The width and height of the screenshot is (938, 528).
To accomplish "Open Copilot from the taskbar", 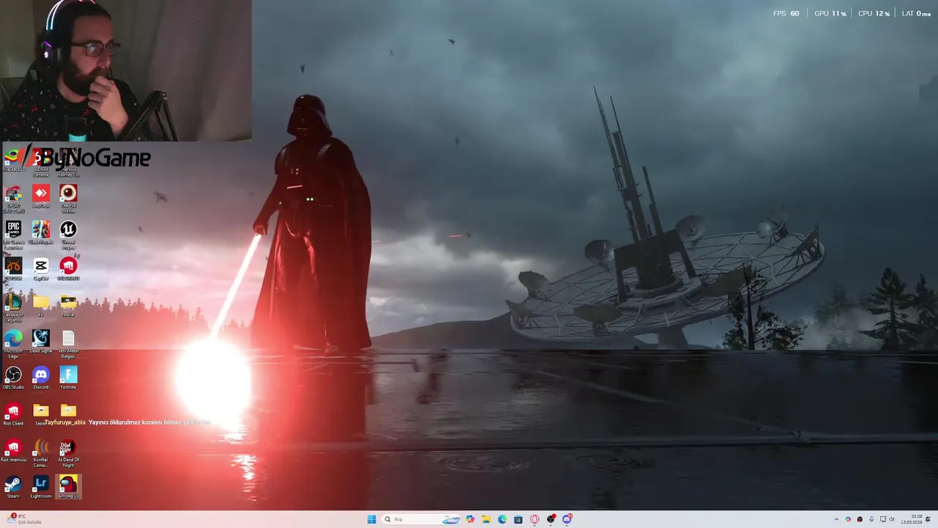I will pos(470,519).
